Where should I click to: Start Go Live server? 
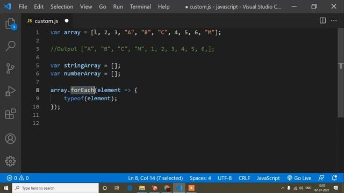click(x=299, y=178)
